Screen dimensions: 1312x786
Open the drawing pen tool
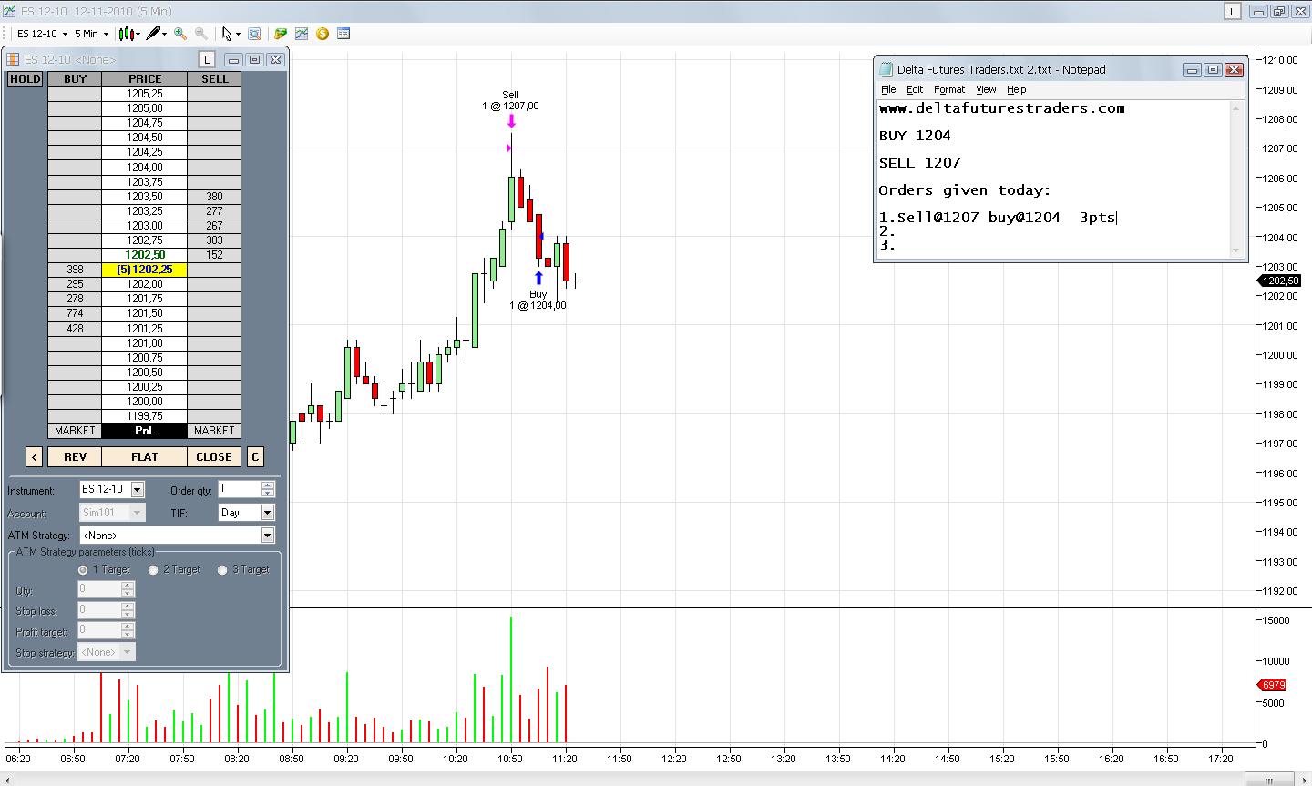[x=153, y=34]
